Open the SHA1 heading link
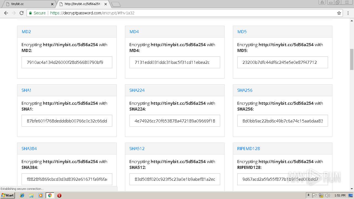The height and width of the screenshot is (199, 354). coord(27,90)
